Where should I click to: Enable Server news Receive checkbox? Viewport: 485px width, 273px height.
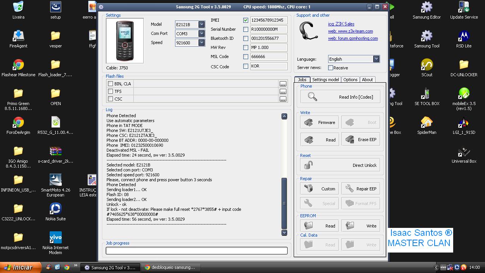(x=330, y=68)
